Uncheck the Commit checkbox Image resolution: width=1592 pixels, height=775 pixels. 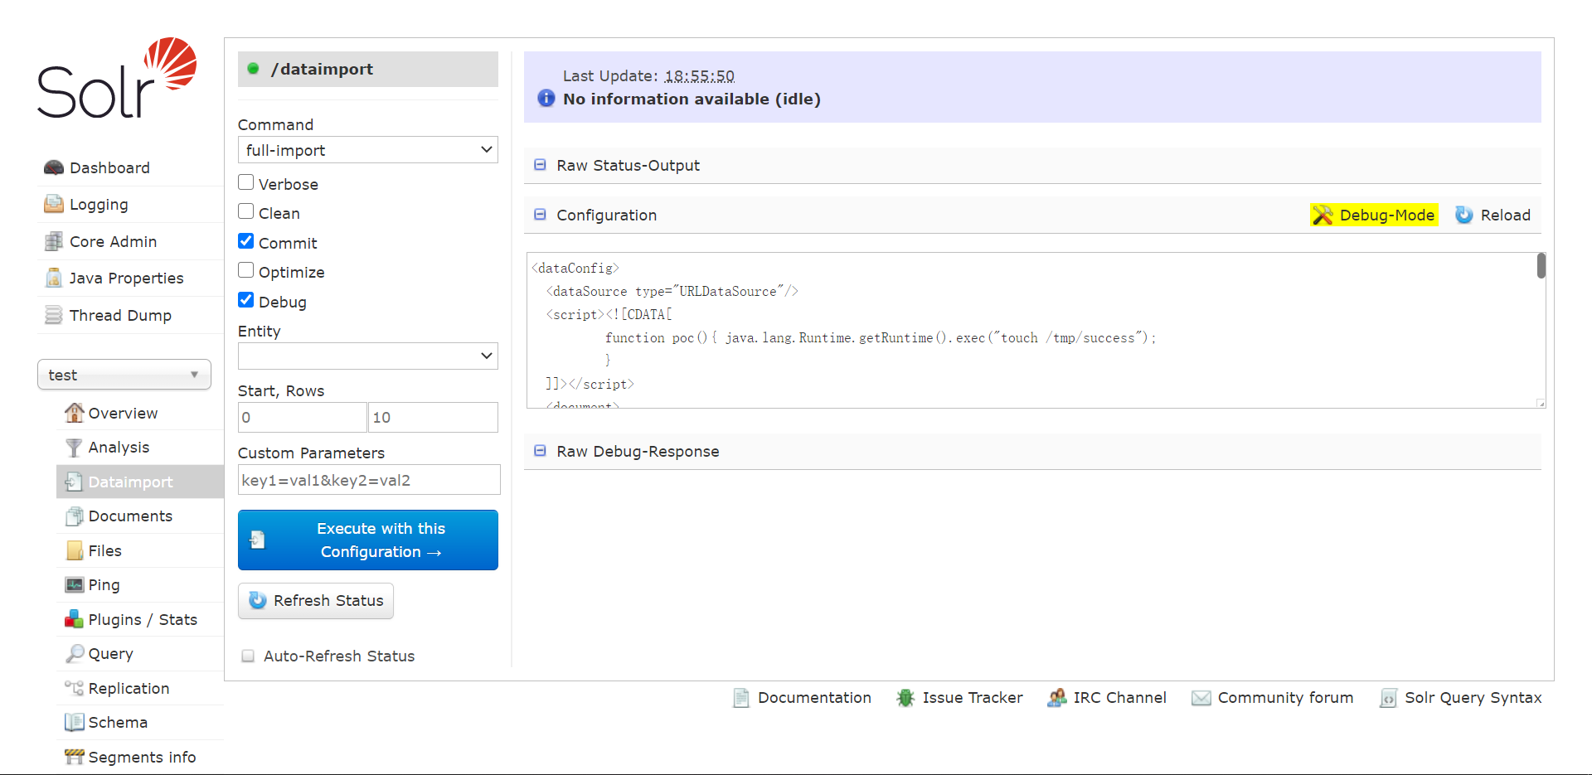point(246,241)
